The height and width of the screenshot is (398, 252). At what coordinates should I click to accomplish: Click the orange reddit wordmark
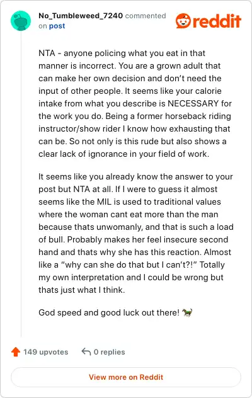click(217, 21)
